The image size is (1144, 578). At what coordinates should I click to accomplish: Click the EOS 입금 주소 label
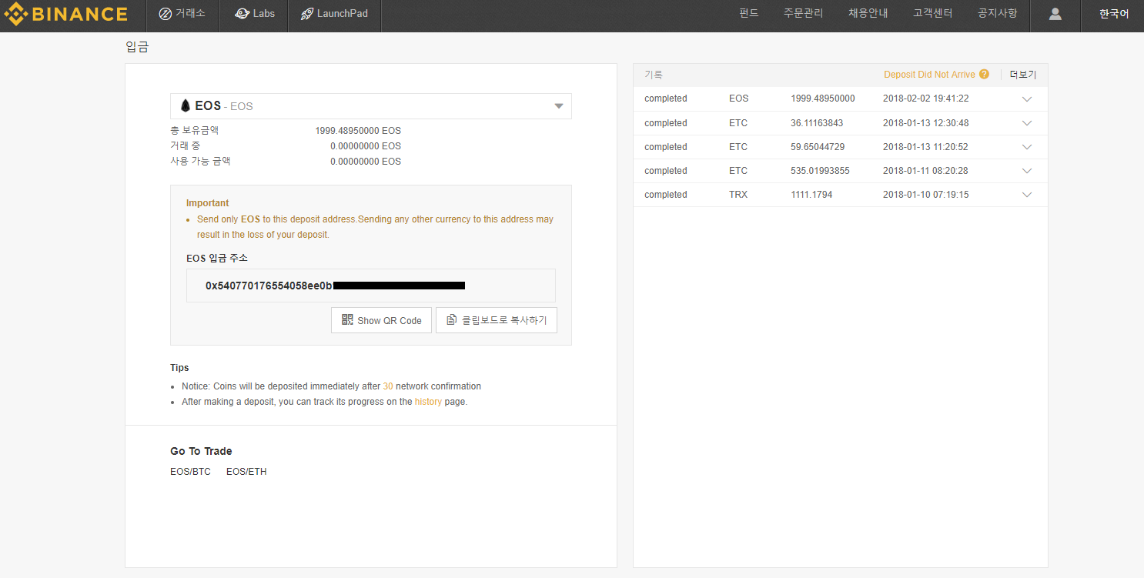click(217, 258)
